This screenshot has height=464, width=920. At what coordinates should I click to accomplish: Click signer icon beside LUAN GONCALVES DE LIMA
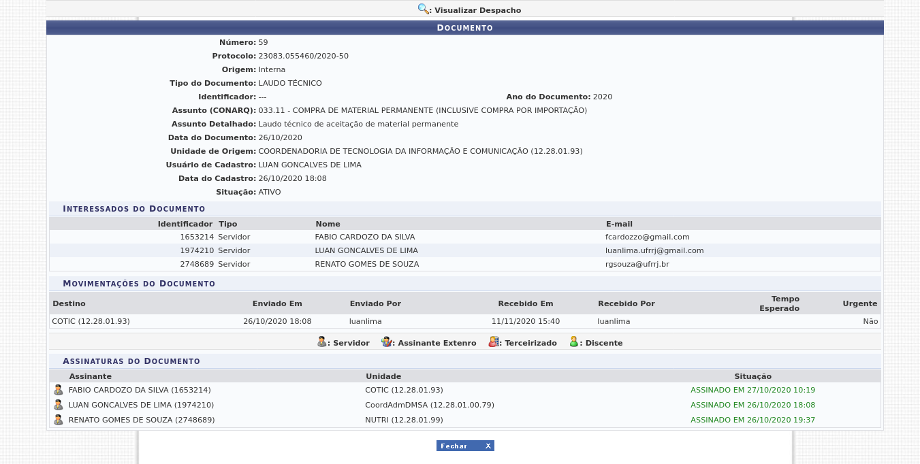click(59, 405)
